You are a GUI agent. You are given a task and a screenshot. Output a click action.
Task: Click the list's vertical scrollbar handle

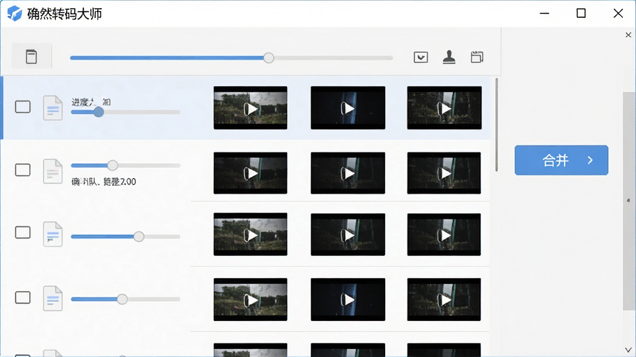tap(496, 125)
